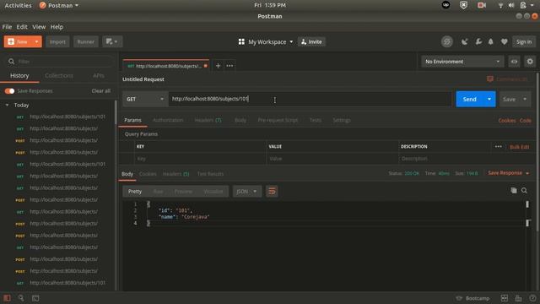540x304 pixels.
Task: Open the Pre-request Script tab
Action: click(x=278, y=120)
